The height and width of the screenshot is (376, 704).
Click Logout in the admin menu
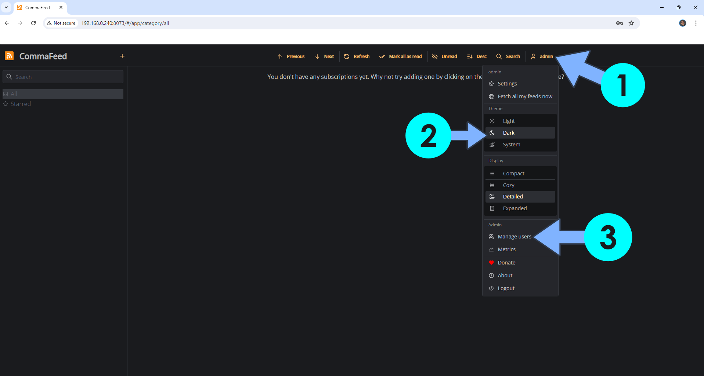tap(520, 288)
